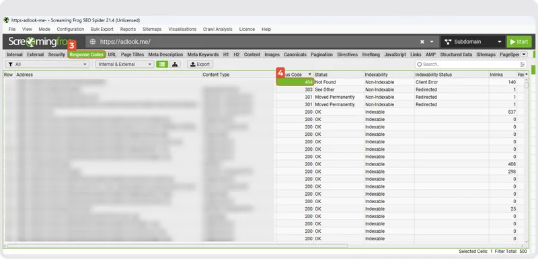Click the Export button
Viewport: 538px width, 259px height.
tap(200, 64)
